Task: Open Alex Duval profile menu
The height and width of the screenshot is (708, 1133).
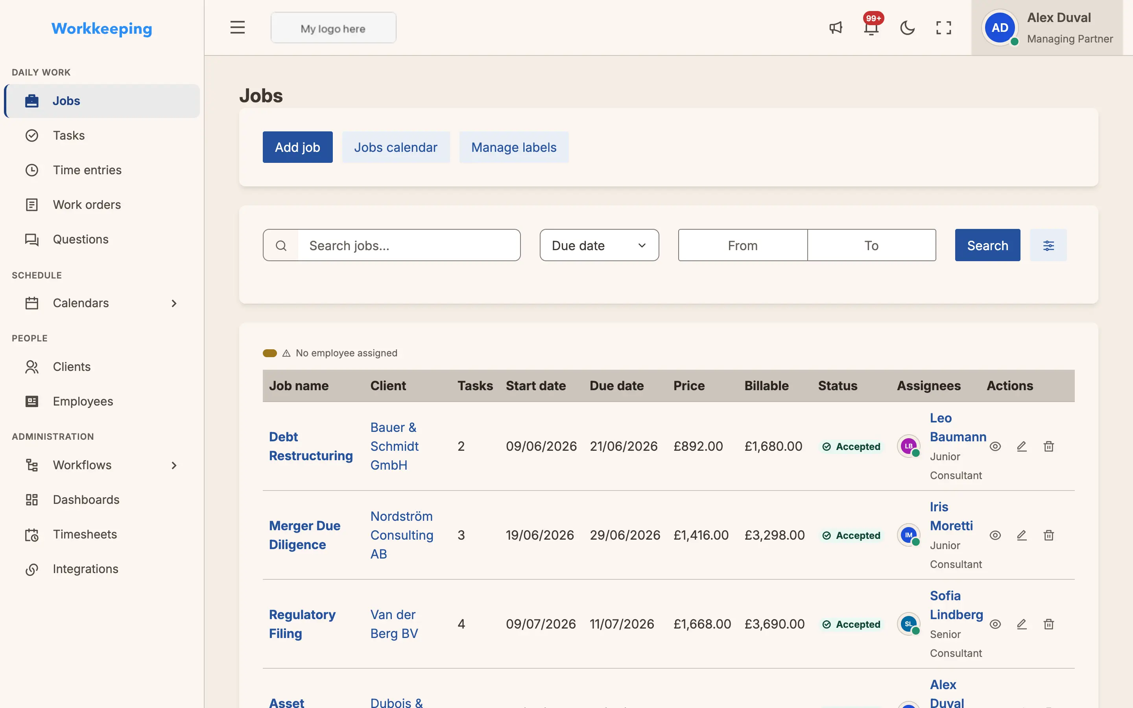Action: (x=1047, y=28)
